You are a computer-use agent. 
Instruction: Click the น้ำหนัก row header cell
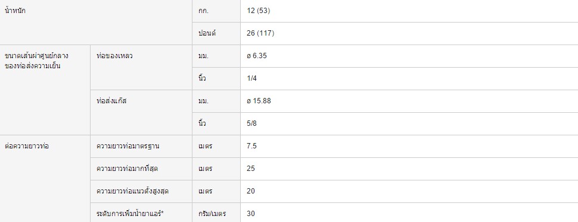coord(96,22)
